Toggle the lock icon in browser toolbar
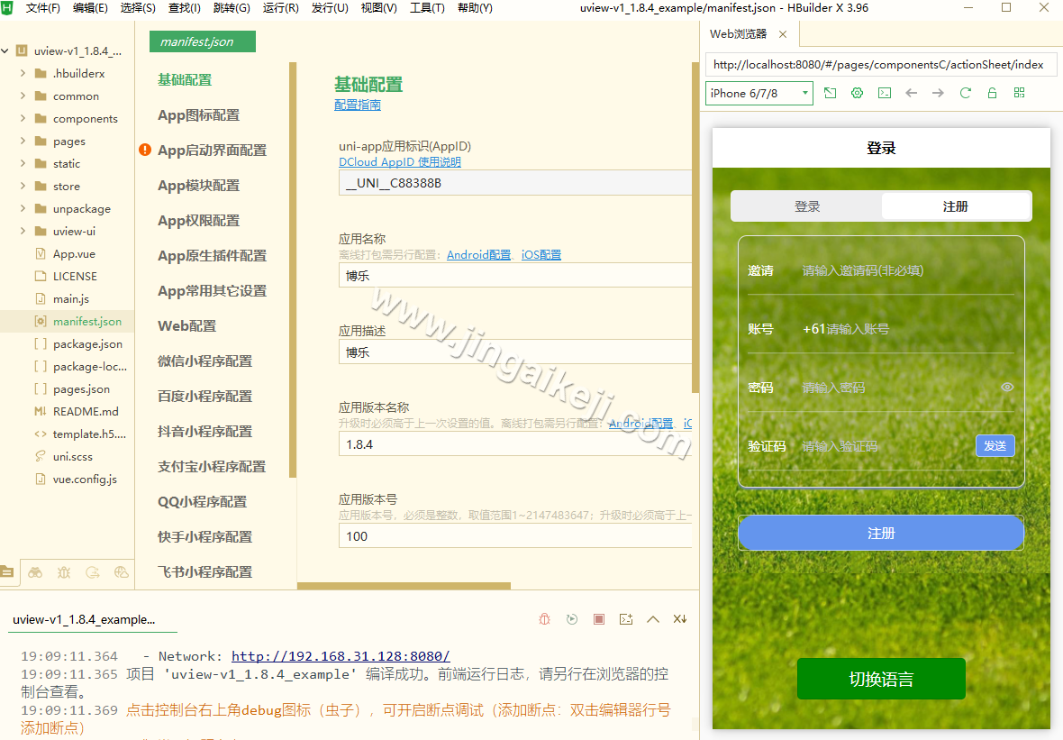 992,93
